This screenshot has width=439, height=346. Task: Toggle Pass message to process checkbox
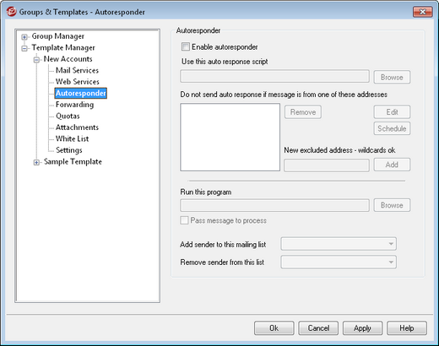[184, 220]
